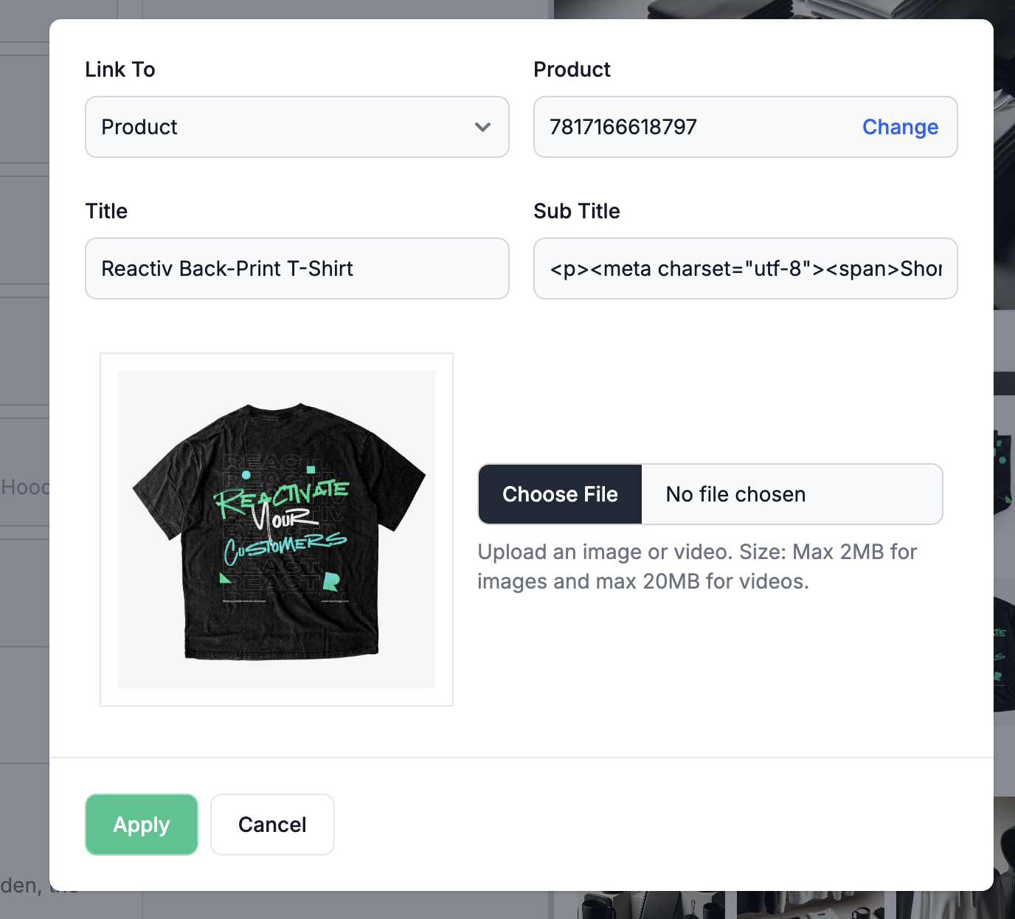The width and height of the screenshot is (1015, 919).
Task: Open the Link To dropdown
Action: click(297, 127)
